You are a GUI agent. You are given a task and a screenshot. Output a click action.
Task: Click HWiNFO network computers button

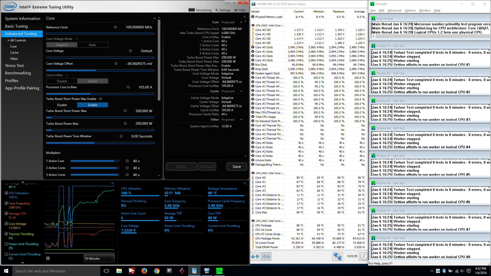[x=337, y=256]
